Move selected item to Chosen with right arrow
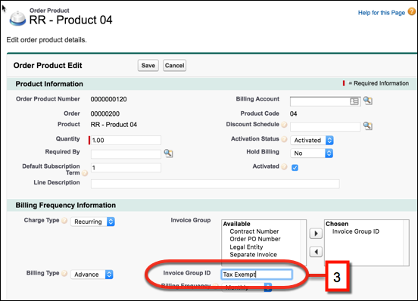Screen dimensions: 418x301 click(x=316, y=234)
